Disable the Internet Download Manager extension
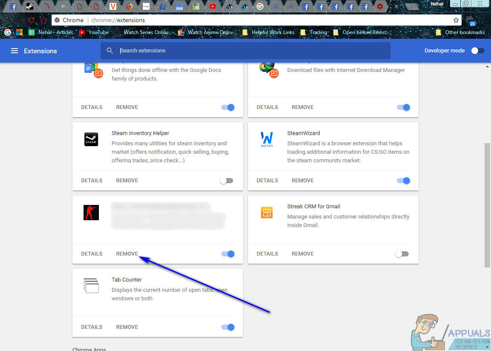 pyautogui.click(x=403, y=107)
